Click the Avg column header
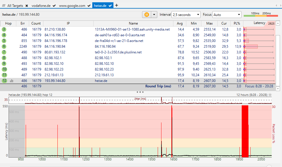This screenshot has width=282, height=167. (180, 23)
